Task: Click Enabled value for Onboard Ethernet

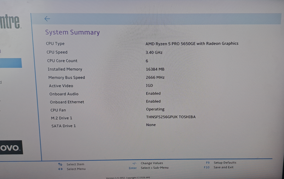Action: pyautogui.click(x=153, y=101)
